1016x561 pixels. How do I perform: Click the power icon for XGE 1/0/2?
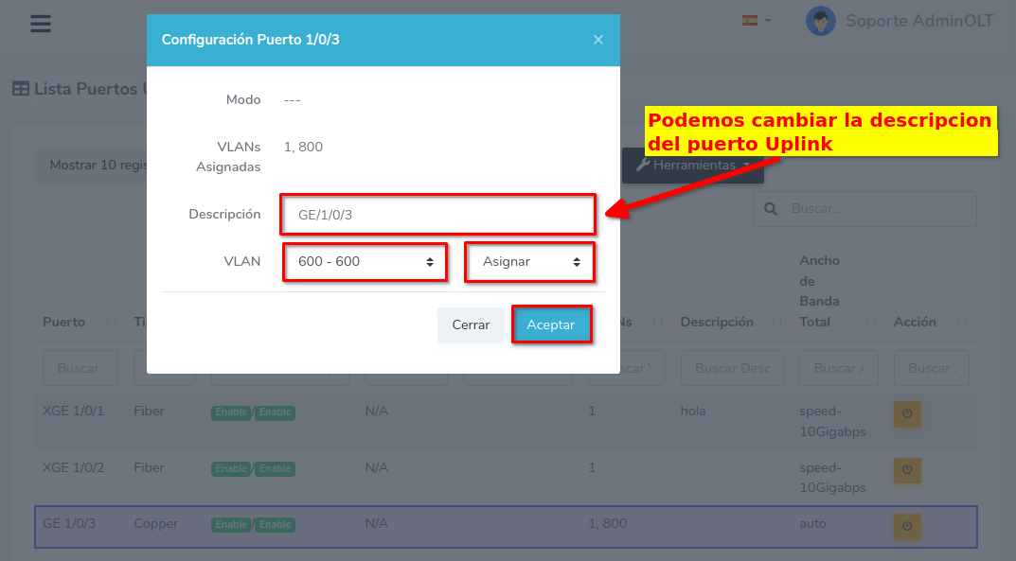[x=906, y=469]
